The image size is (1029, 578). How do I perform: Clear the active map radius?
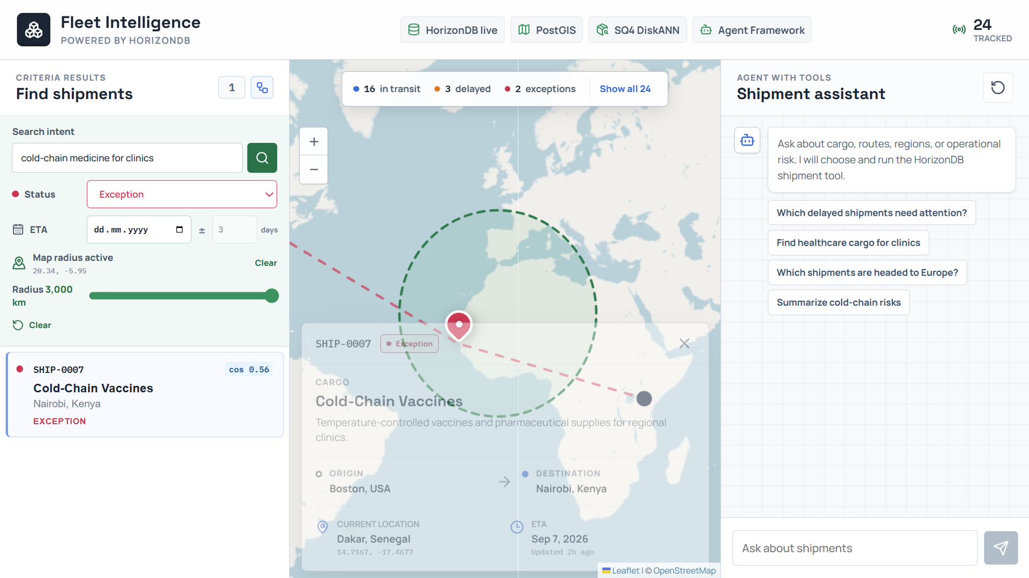click(266, 263)
